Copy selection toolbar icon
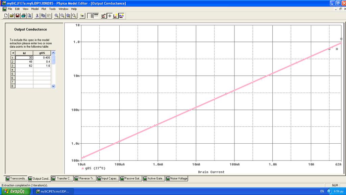 [x=43, y=16]
